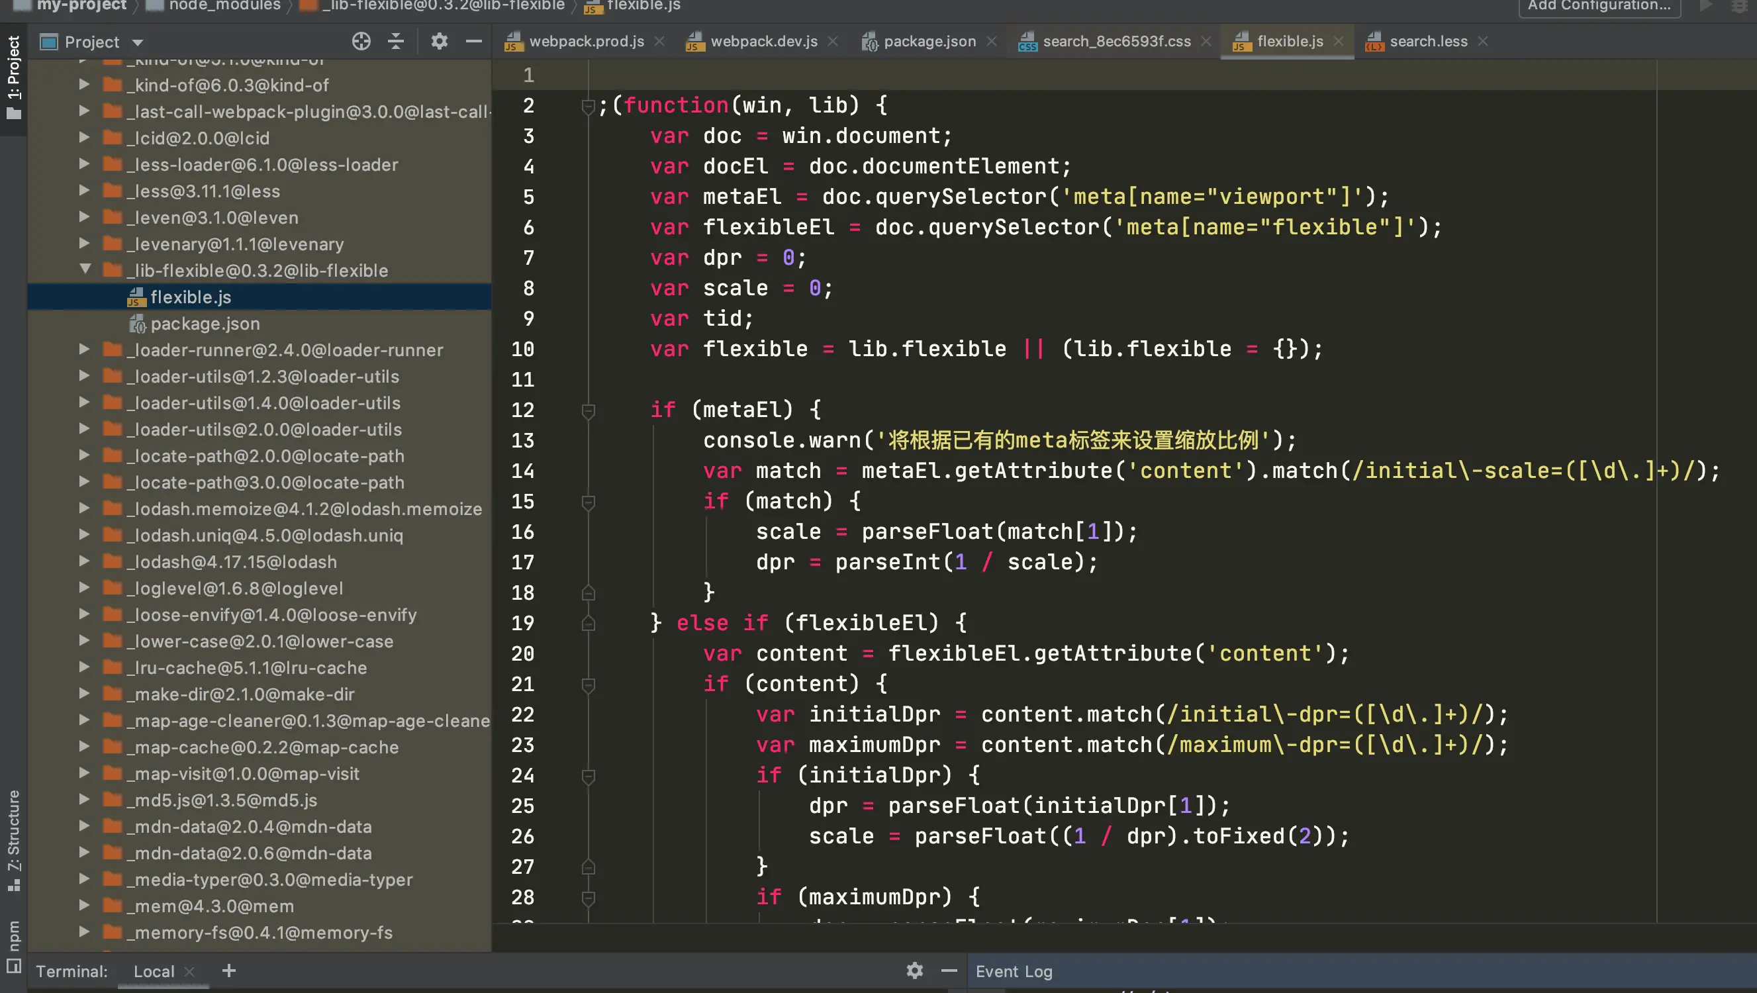The height and width of the screenshot is (993, 1757).
Task: Close the flexible.js editor tab
Action: pyautogui.click(x=1339, y=42)
